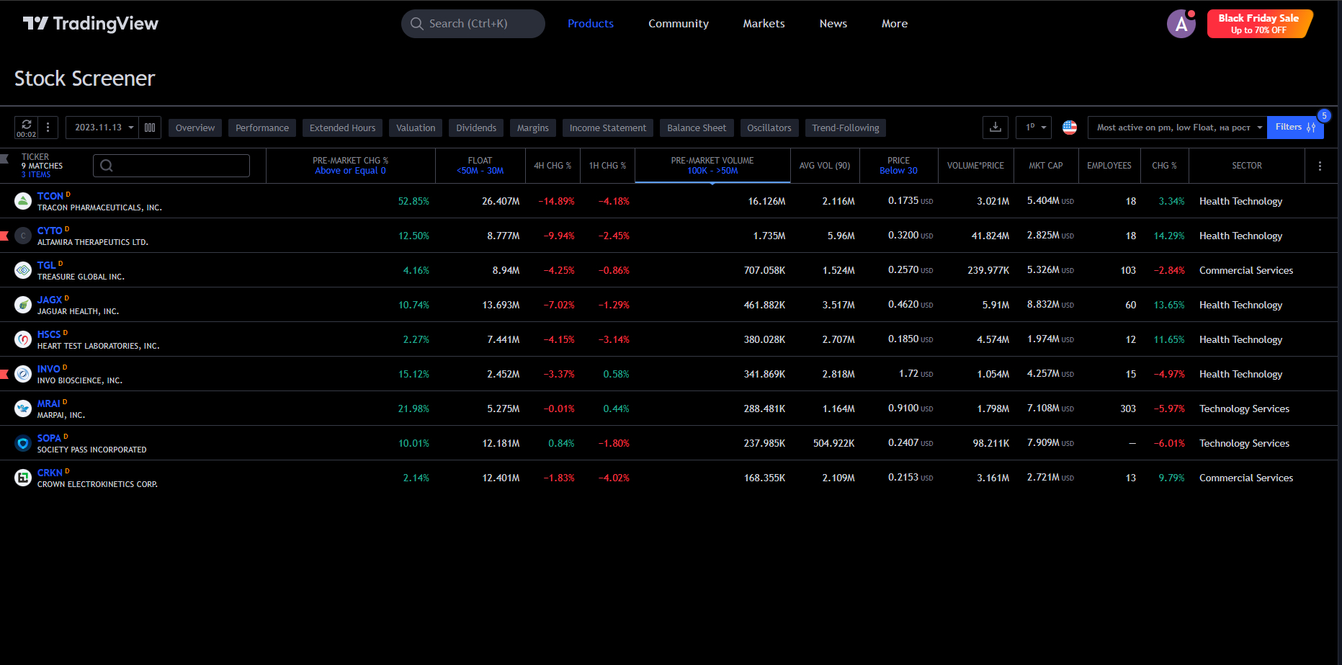Open the News menu
Image resolution: width=1342 pixels, height=665 pixels.
pos(833,24)
